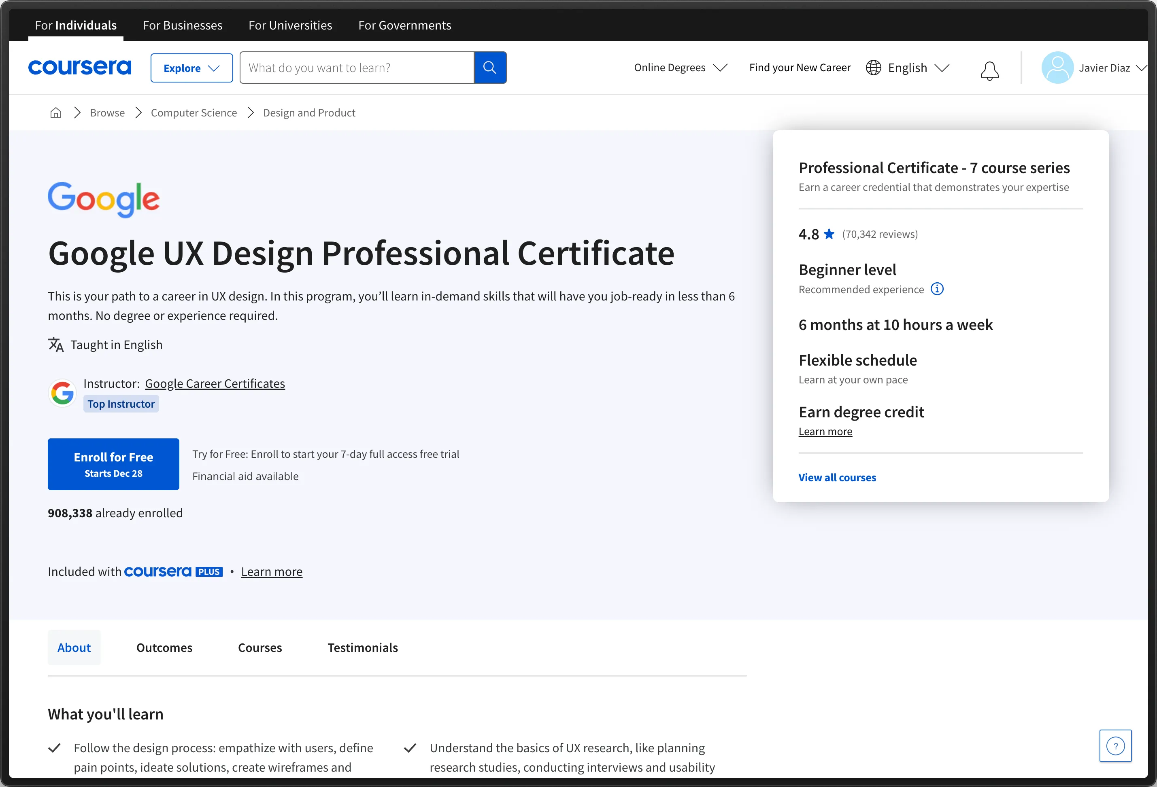Click the notification bell
The height and width of the screenshot is (787, 1157).
[x=989, y=70]
